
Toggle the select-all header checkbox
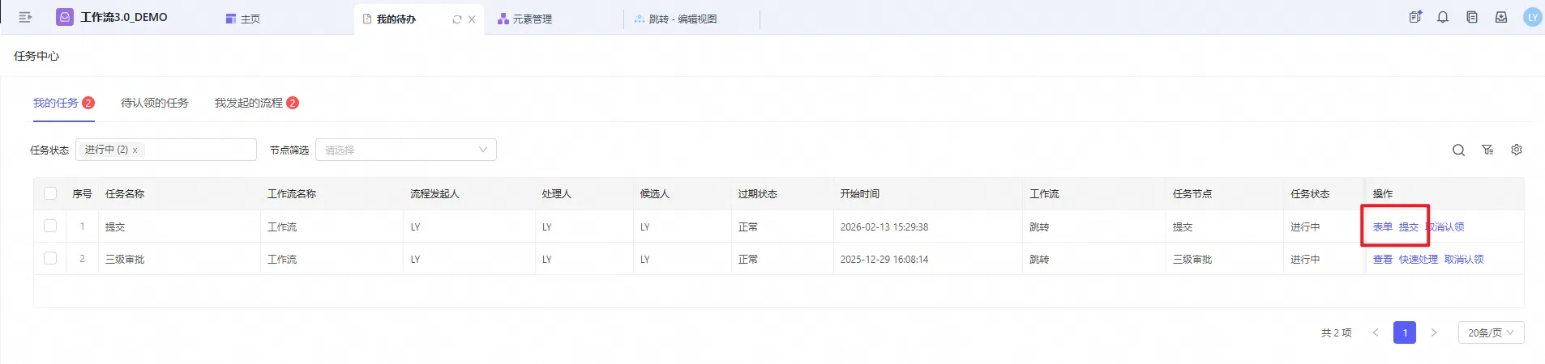(x=50, y=193)
